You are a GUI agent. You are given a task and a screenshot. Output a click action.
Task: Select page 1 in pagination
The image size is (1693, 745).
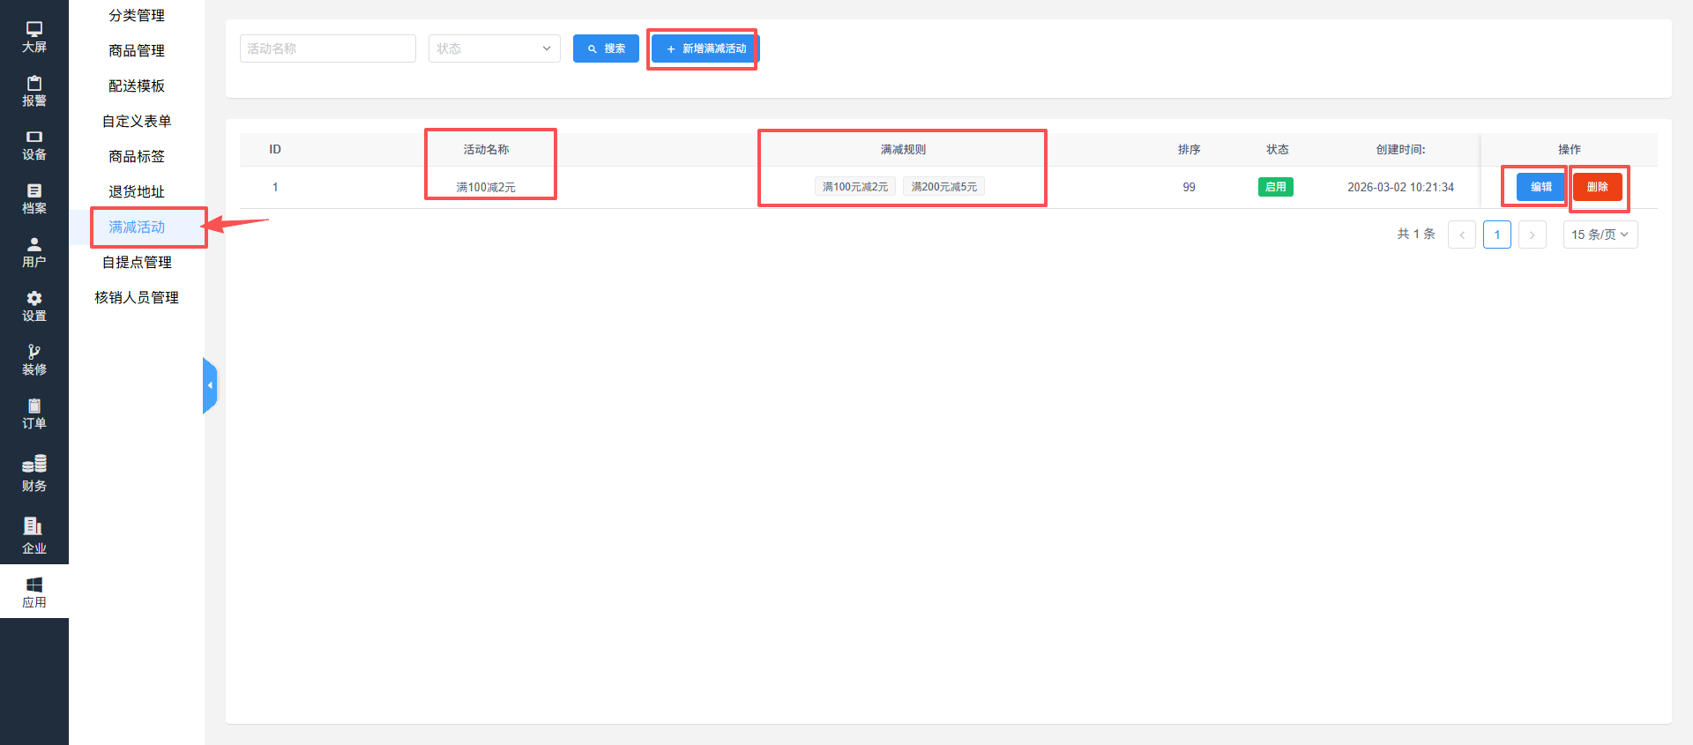pos(1497,235)
